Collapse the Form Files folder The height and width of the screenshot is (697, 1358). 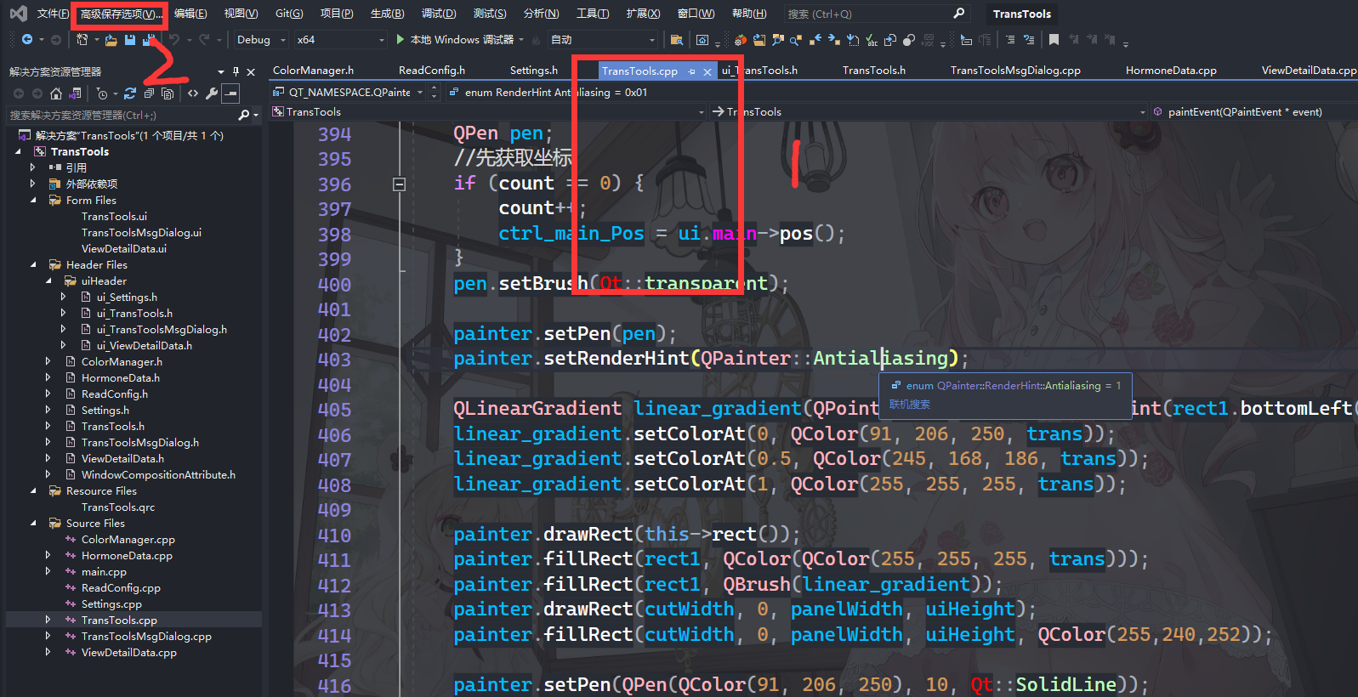pos(33,201)
